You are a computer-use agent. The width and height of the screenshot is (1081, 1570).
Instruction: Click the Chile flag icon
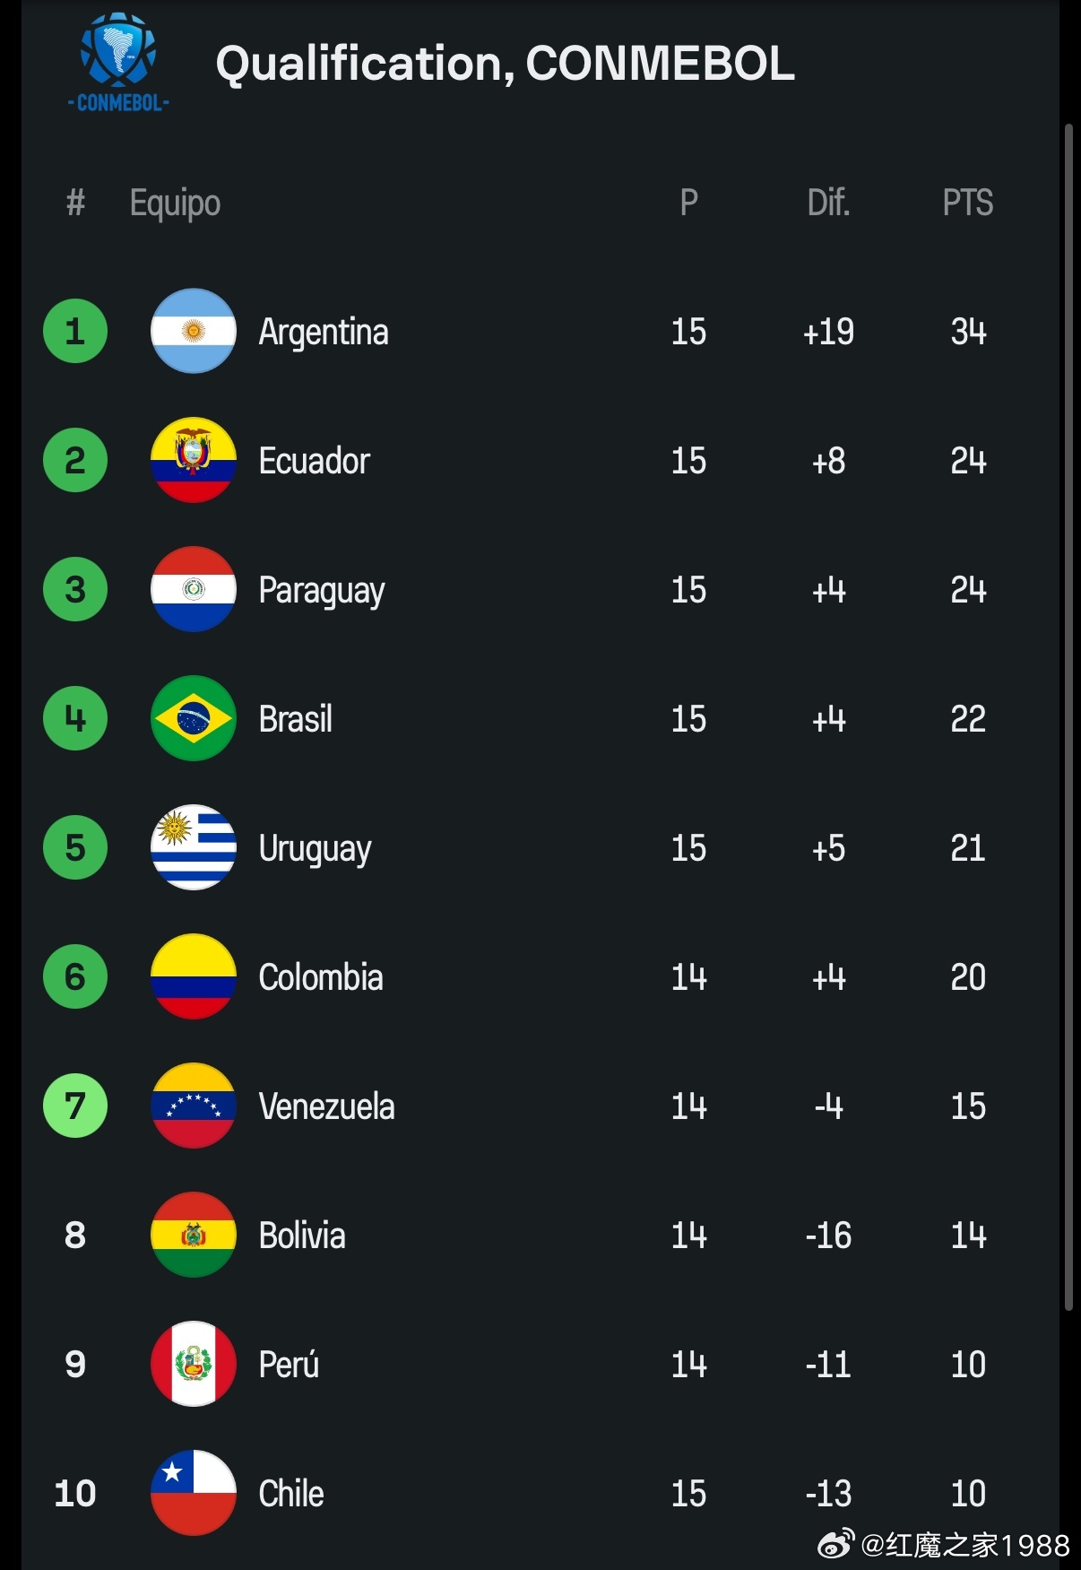194,1493
